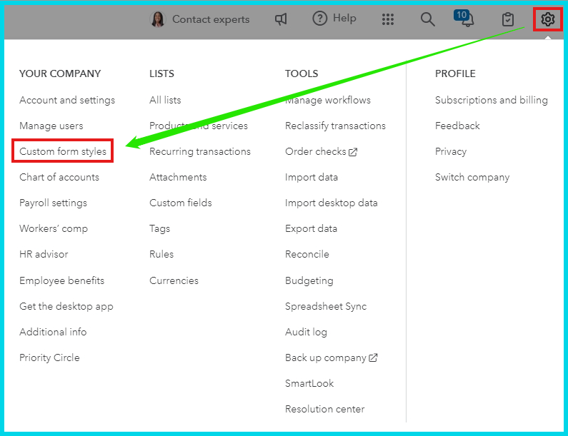The width and height of the screenshot is (568, 436).
Task: Click the Help question mark icon
Action: (x=319, y=18)
